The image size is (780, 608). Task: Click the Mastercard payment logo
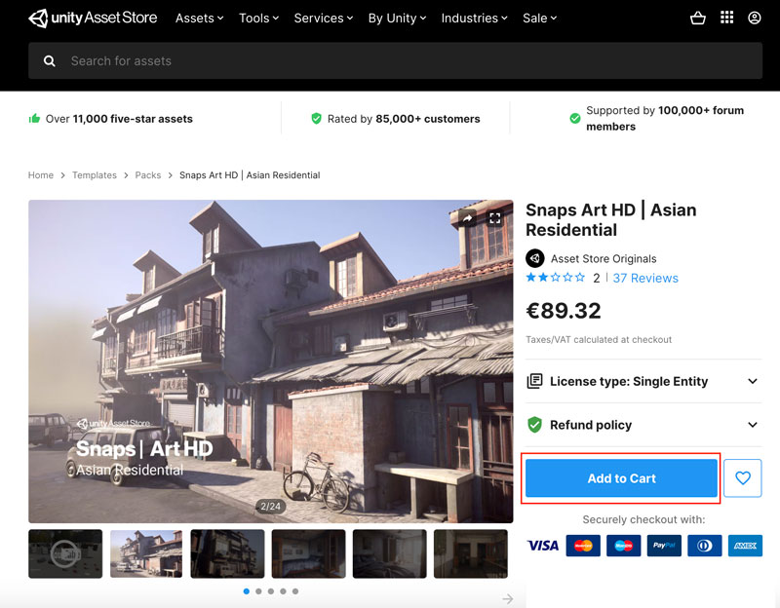[x=583, y=546]
